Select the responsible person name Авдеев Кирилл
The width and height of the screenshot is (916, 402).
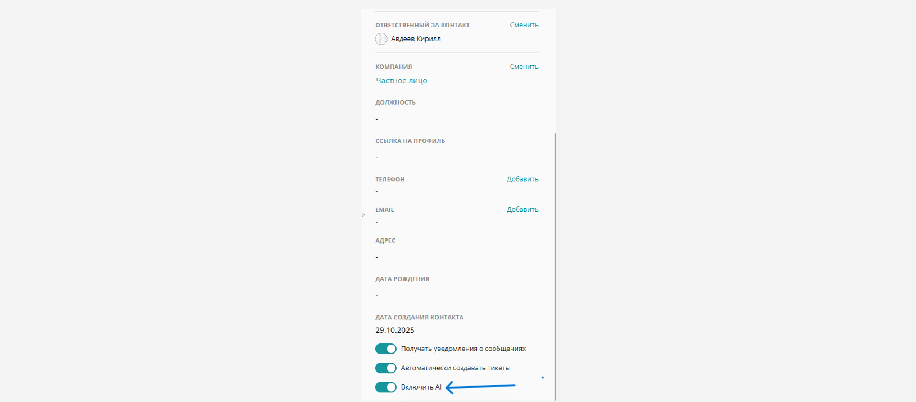click(x=416, y=39)
